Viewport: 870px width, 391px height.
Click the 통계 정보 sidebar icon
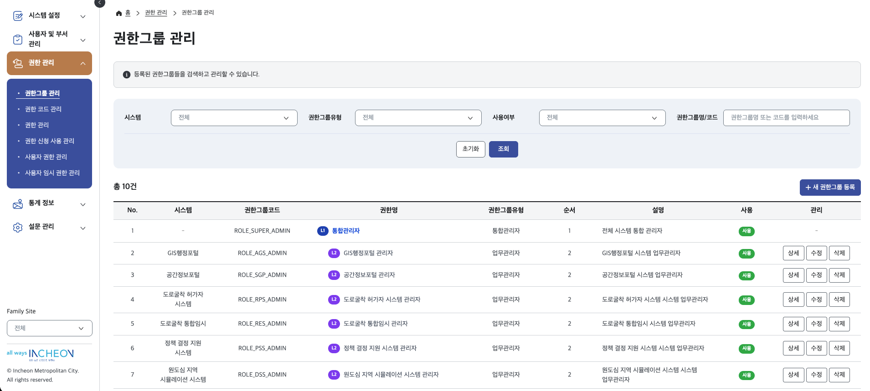(x=18, y=204)
